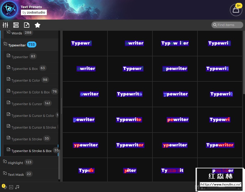Select third-row "Typewrit" preset in last column
Image resolution: width=245 pixels, height=192 pixels.
[x=220, y=94]
